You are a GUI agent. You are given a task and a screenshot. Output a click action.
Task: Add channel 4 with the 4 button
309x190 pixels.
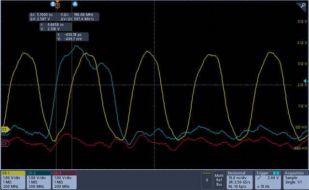[x=207, y=180]
